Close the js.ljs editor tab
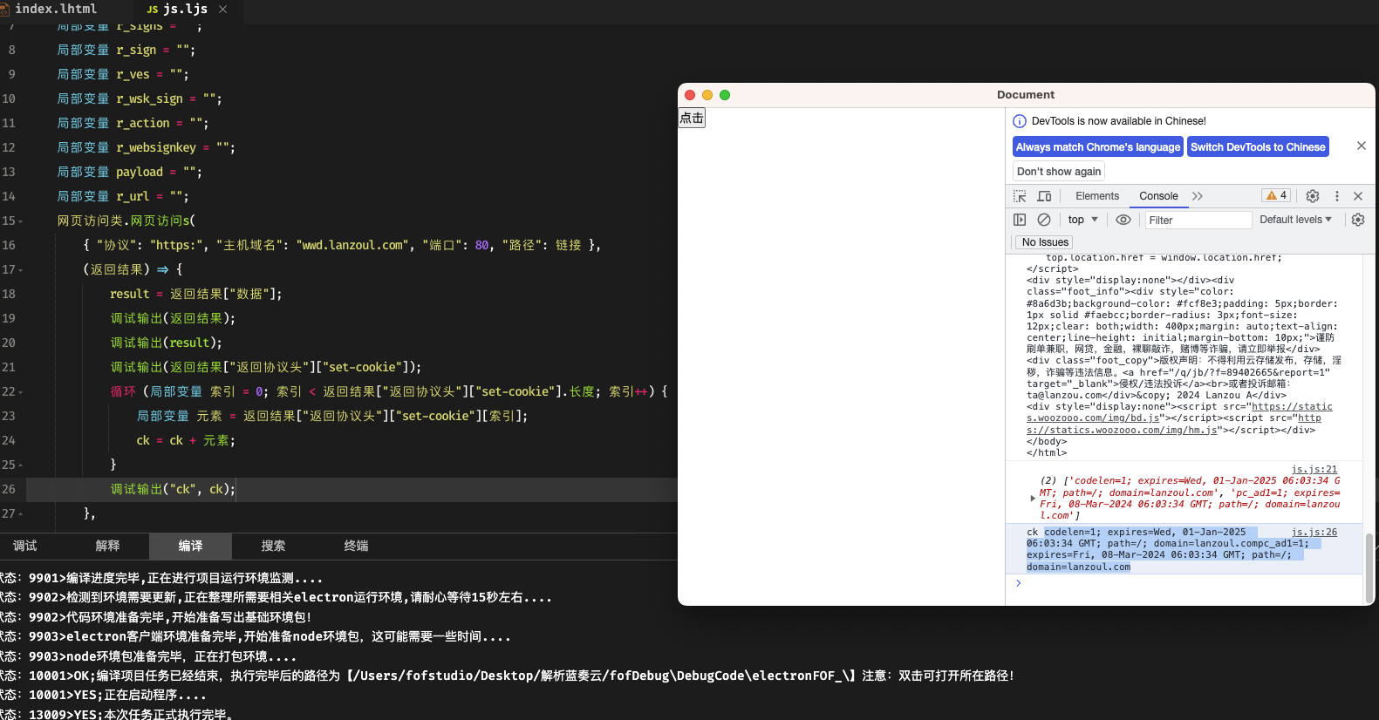Image resolution: width=1379 pixels, height=720 pixels. [x=223, y=9]
